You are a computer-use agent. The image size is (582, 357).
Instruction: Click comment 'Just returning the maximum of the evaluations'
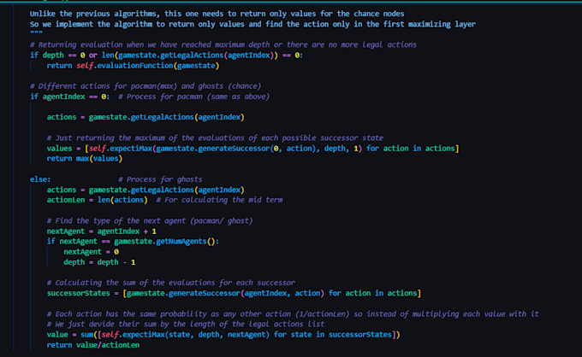coord(215,138)
